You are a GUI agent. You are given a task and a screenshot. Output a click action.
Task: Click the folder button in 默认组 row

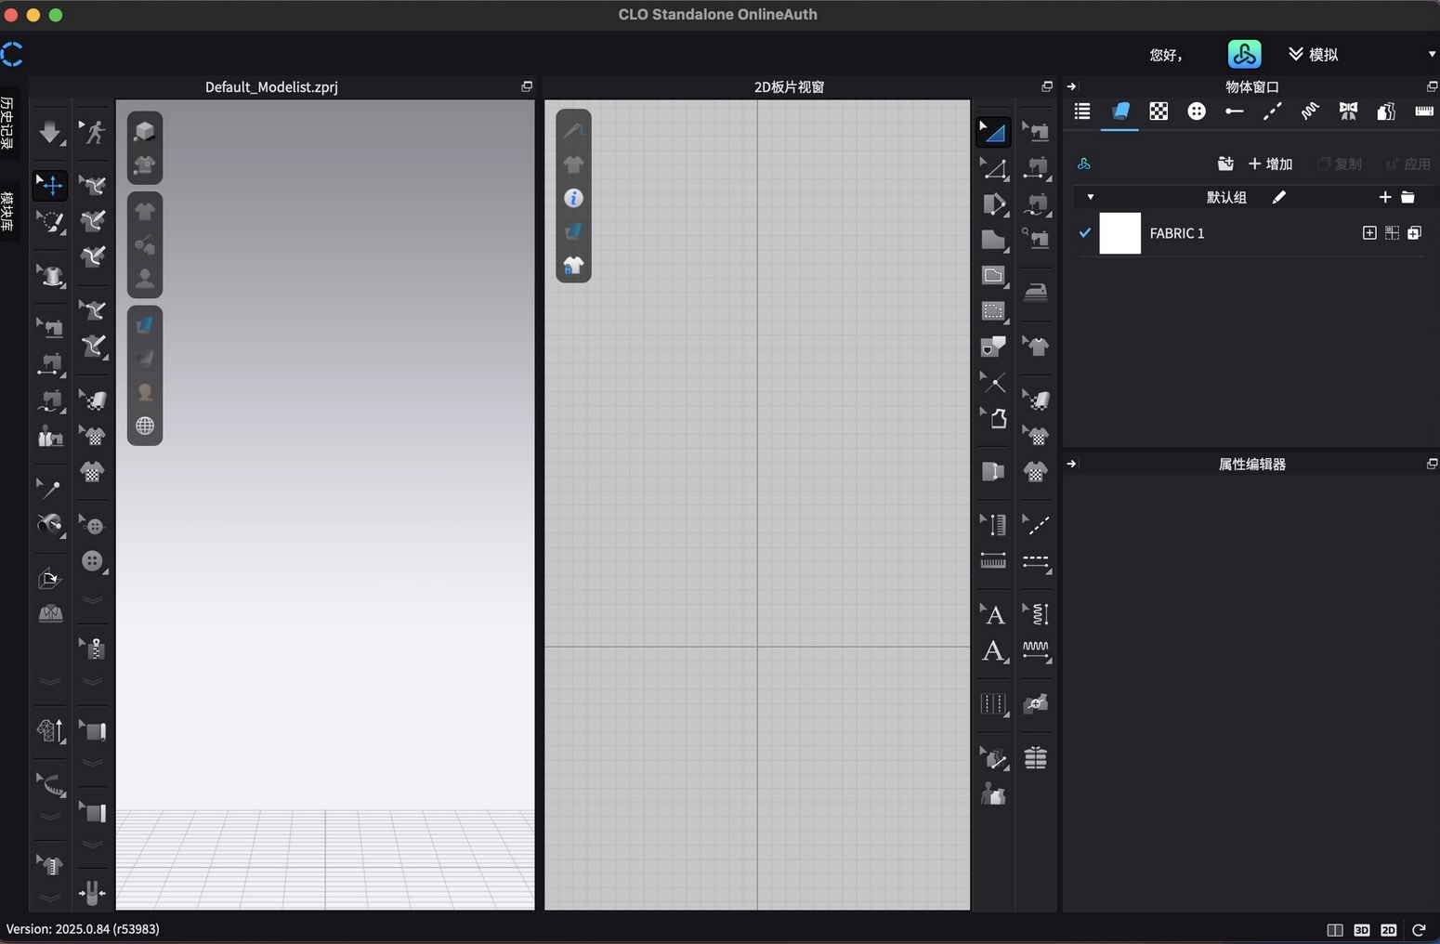[1407, 197]
